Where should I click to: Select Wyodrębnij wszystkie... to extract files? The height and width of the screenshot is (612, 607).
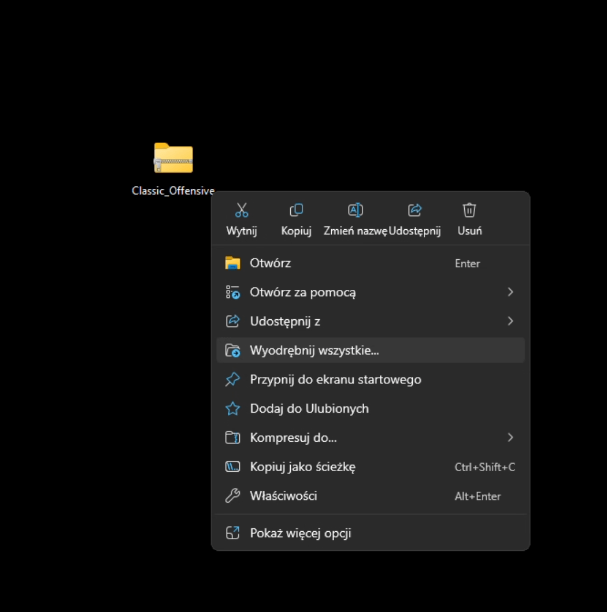[314, 350]
